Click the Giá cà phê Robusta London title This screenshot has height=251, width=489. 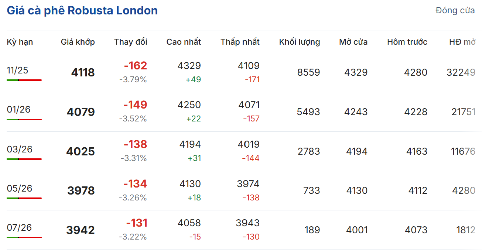pyautogui.click(x=82, y=11)
